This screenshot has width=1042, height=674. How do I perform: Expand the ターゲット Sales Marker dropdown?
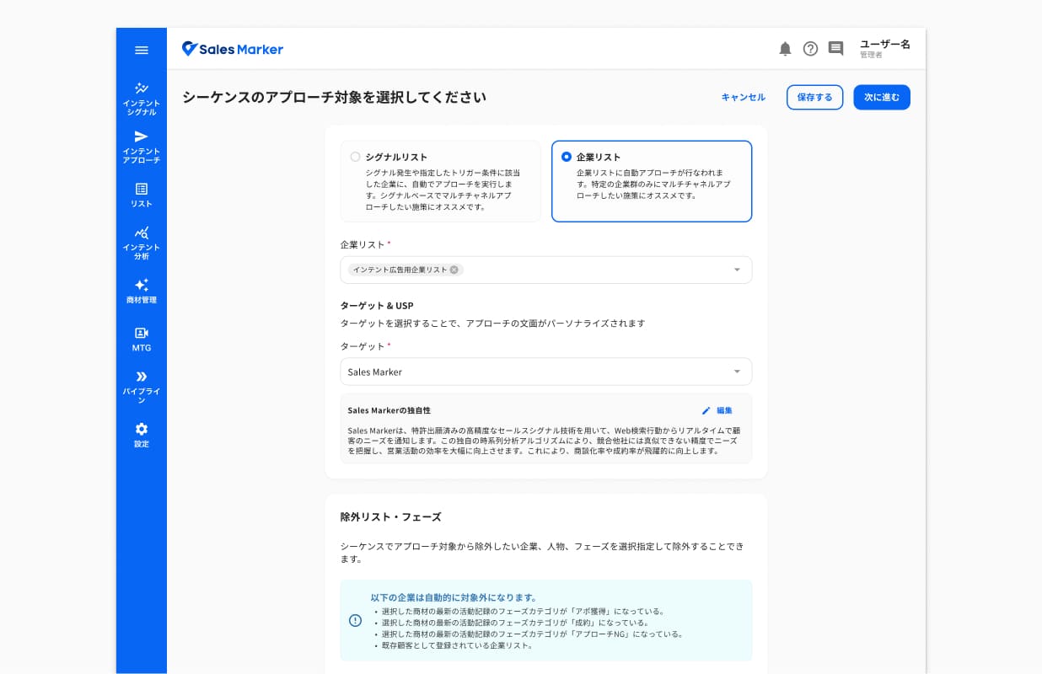point(546,372)
